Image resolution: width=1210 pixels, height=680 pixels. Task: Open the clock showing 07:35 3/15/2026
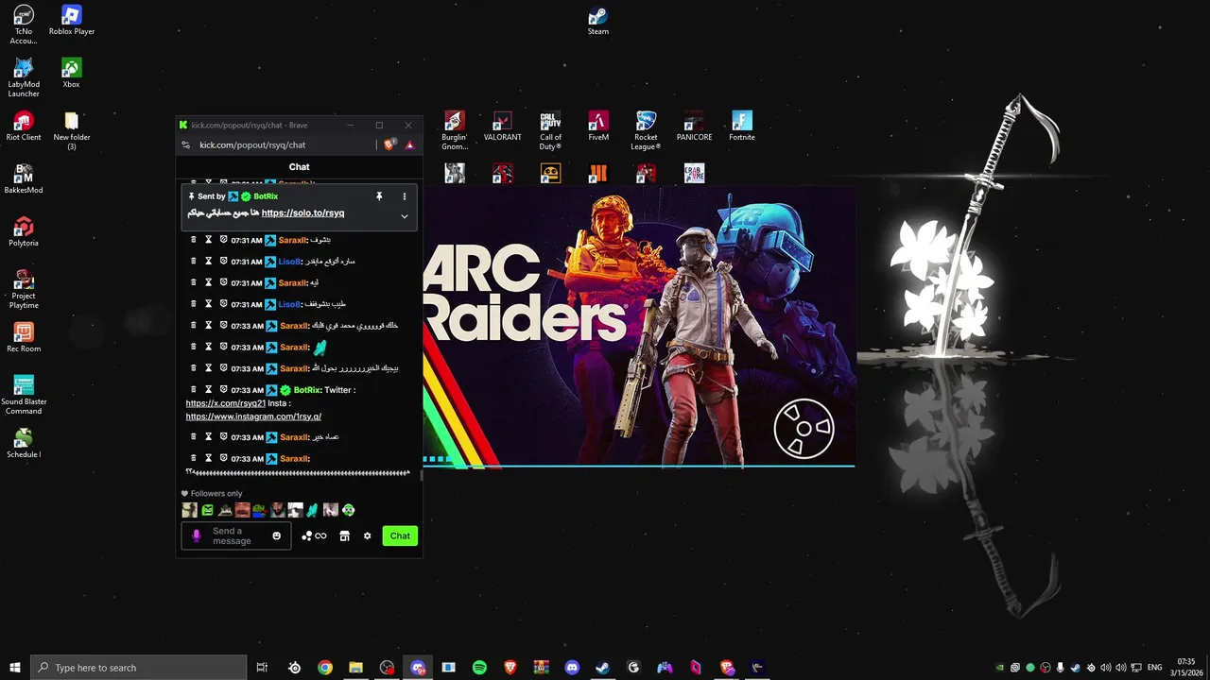1186,668
